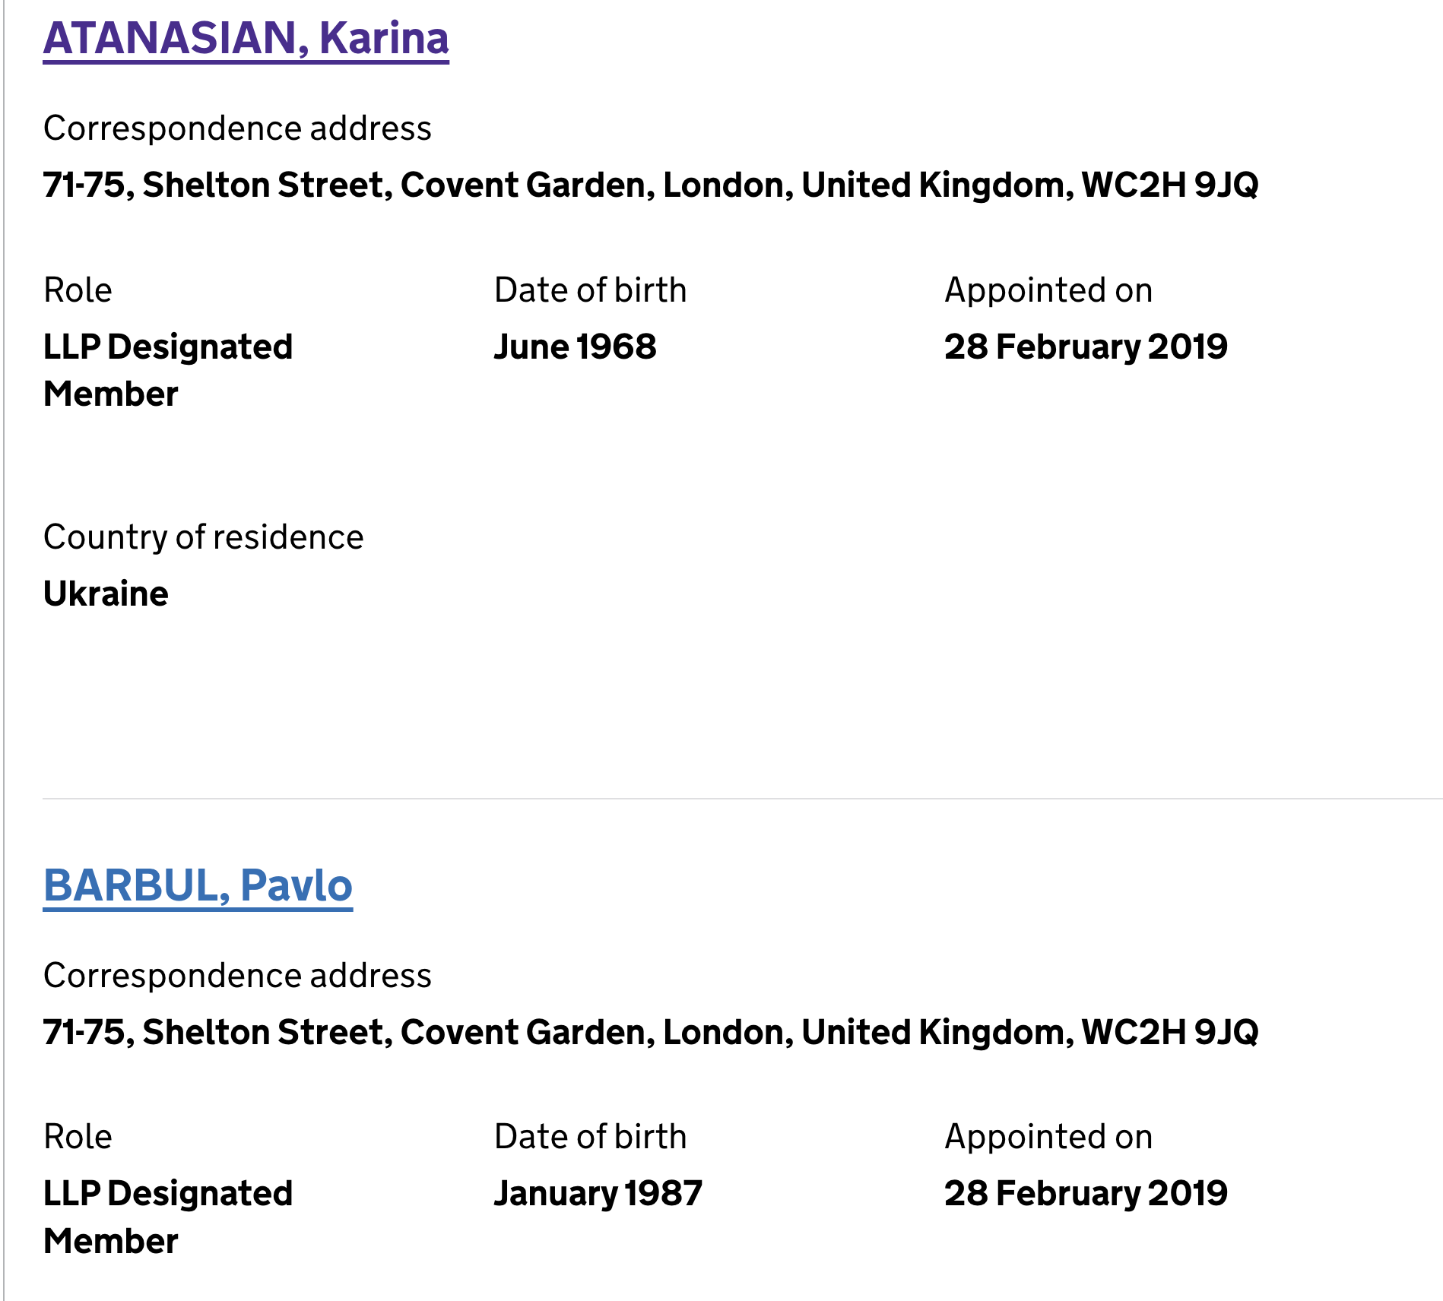Click Karina's LLP Designated Member role text
Image resolution: width=1443 pixels, height=1301 pixels.
tap(167, 370)
